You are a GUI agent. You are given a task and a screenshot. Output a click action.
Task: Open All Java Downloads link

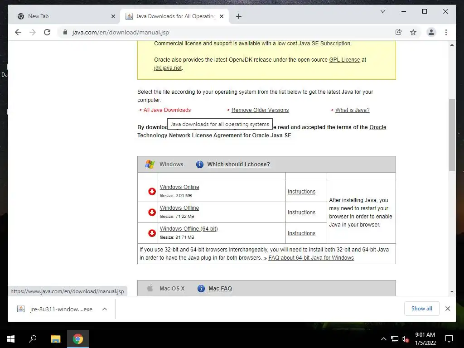tap(167, 110)
